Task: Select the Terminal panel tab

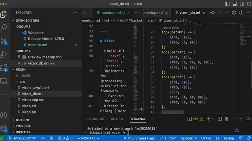Action: (x=138, y=119)
